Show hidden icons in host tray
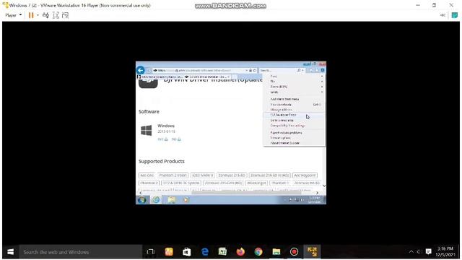This screenshot has height=260, width=462. click(411, 252)
